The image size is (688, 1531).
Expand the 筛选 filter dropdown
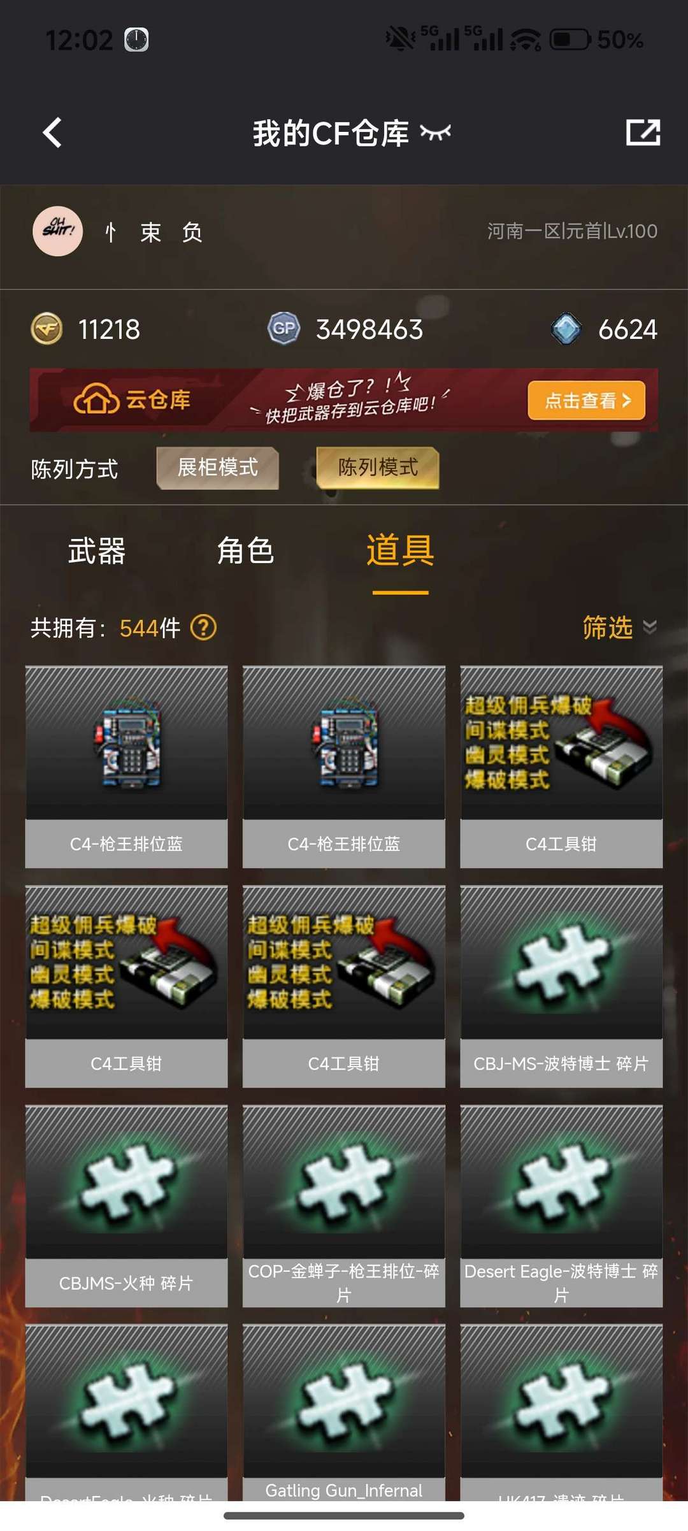click(x=619, y=628)
